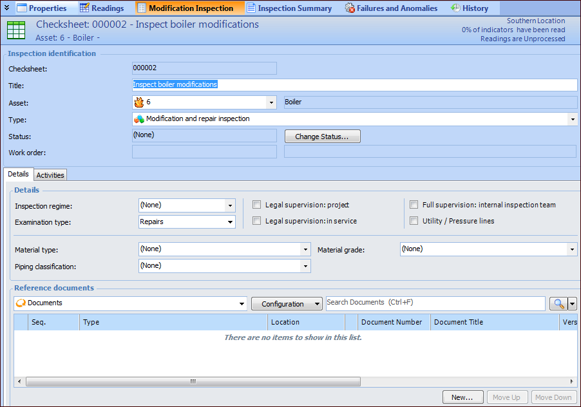Switch to the Activities tab
This screenshot has height=407, width=581.
(50, 175)
